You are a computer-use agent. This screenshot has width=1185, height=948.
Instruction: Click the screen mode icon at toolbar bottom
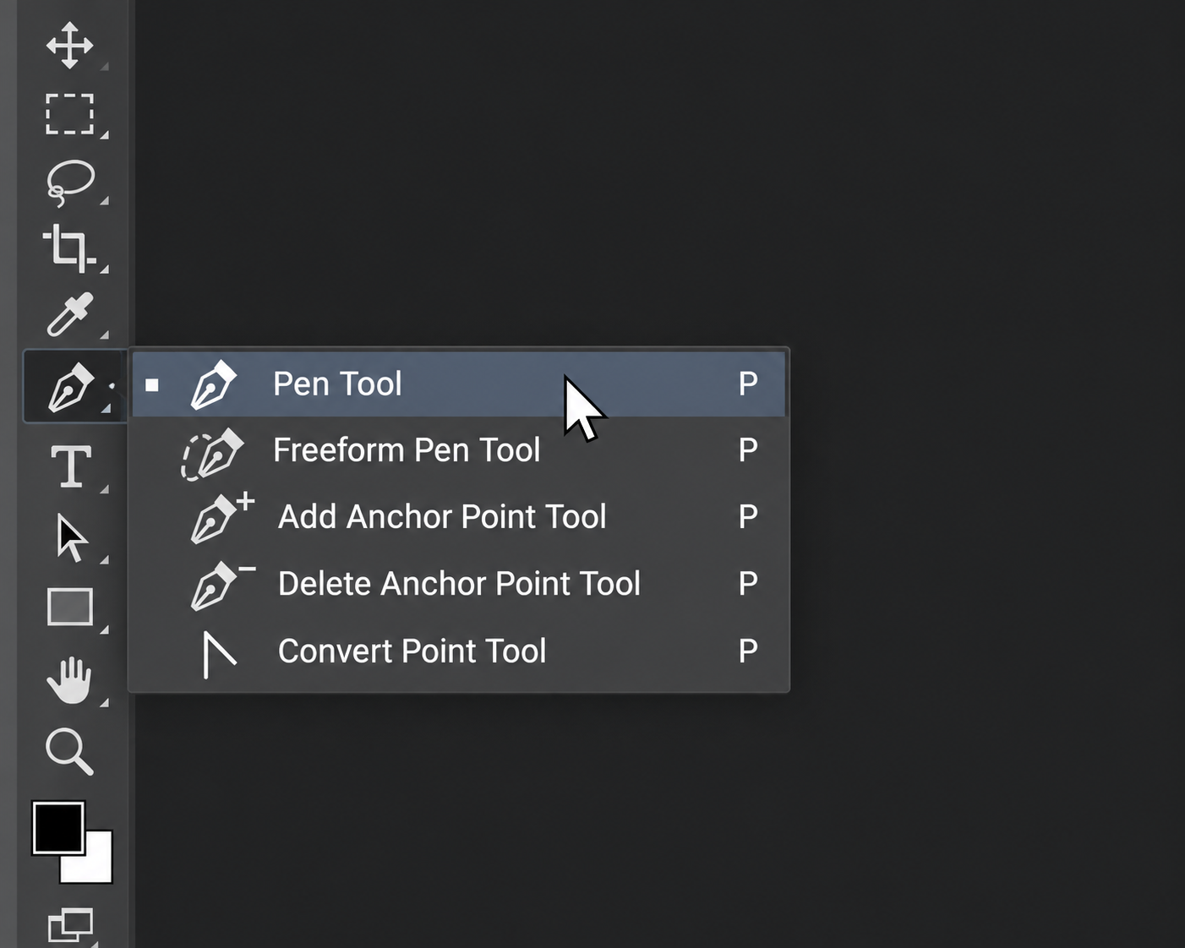(x=70, y=926)
